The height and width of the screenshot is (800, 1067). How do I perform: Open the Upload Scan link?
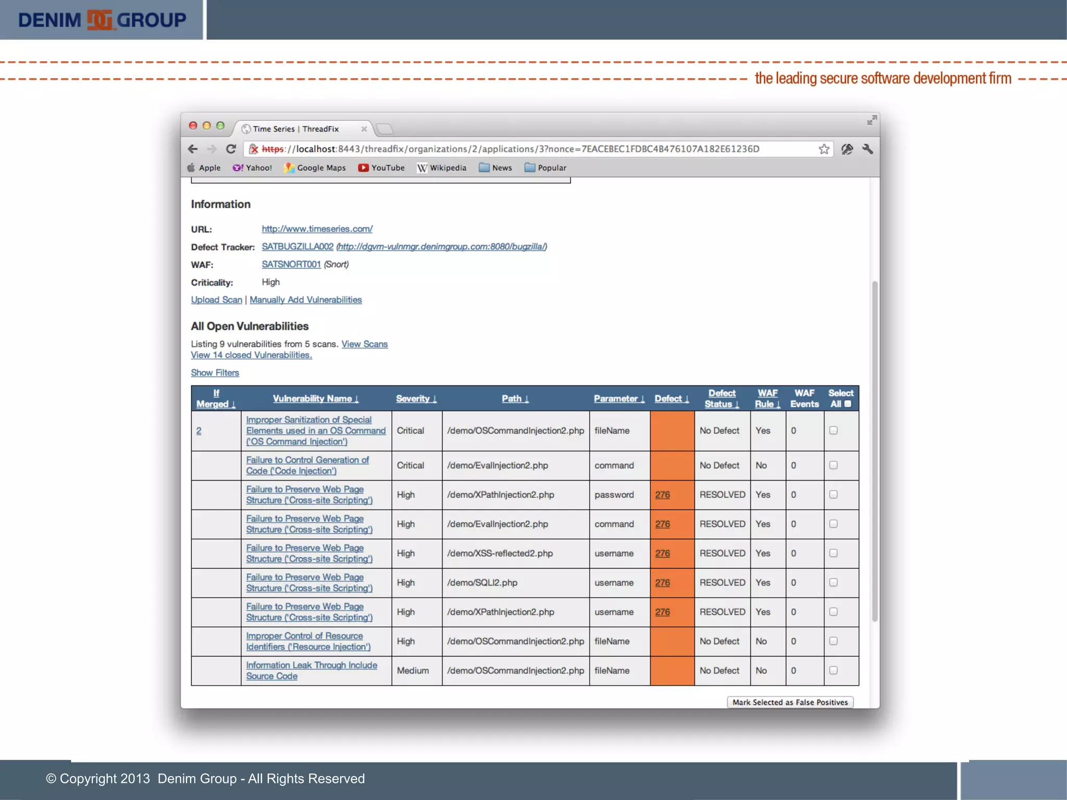point(216,300)
